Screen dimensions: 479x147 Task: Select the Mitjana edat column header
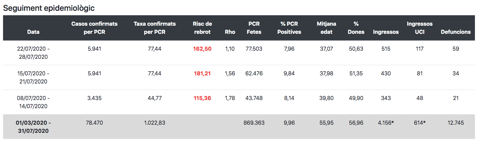tap(326, 28)
